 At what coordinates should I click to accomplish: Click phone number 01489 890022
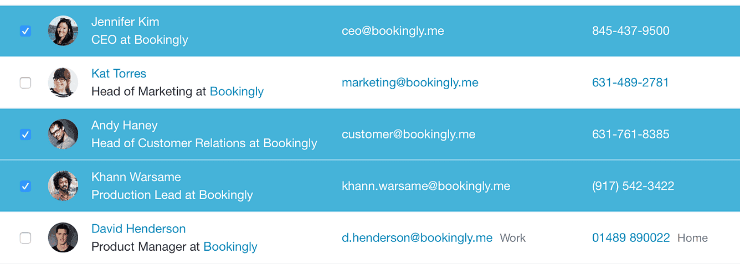(631, 237)
